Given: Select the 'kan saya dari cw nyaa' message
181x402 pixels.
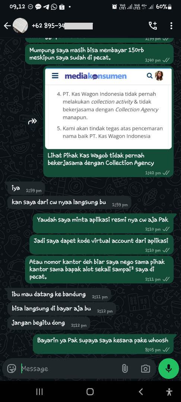Looking at the screenshot, I should tap(69, 202).
